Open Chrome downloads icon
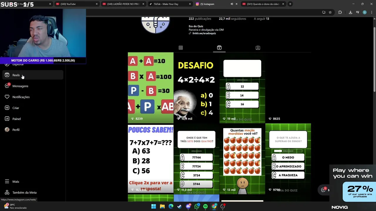This screenshot has height=211, width=376. coord(350,12)
